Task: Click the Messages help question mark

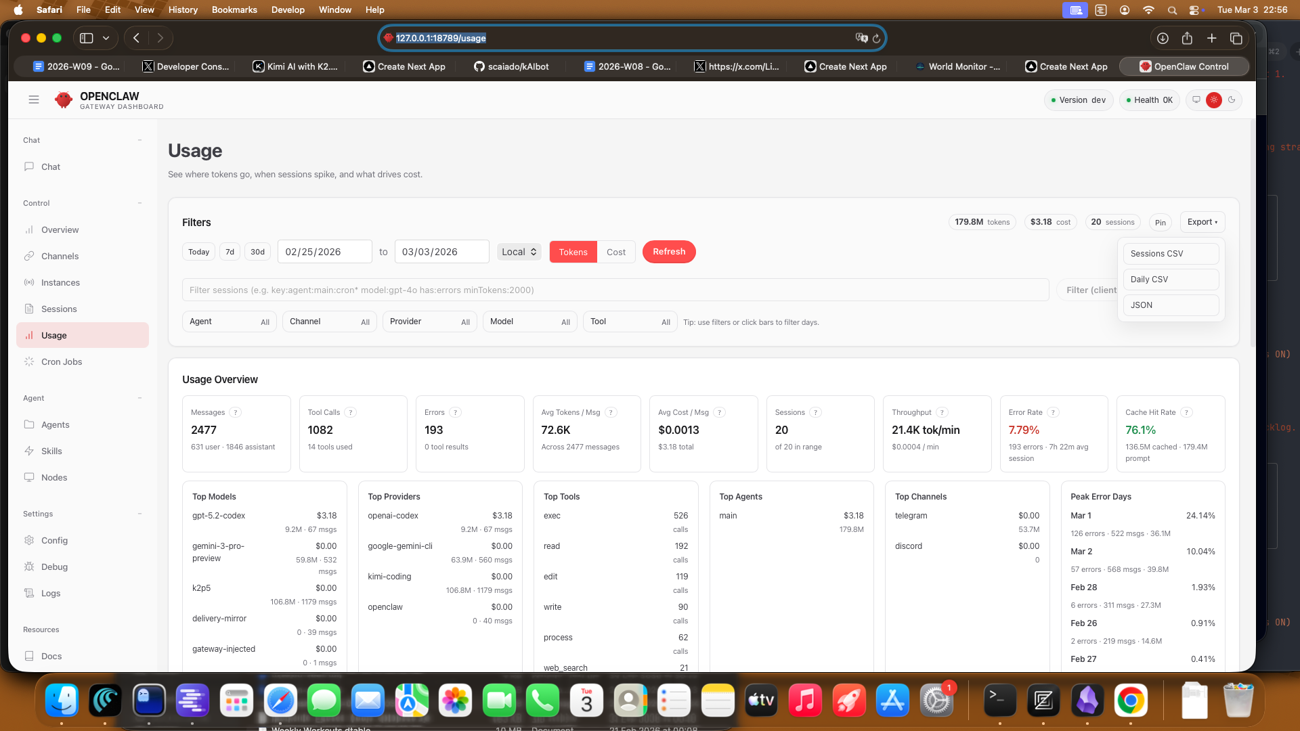Action: tap(235, 413)
